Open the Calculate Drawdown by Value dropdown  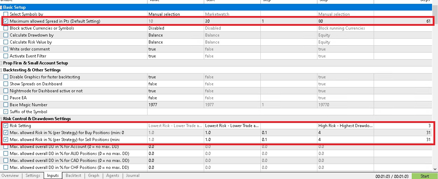pyautogui.click(x=175, y=35)
